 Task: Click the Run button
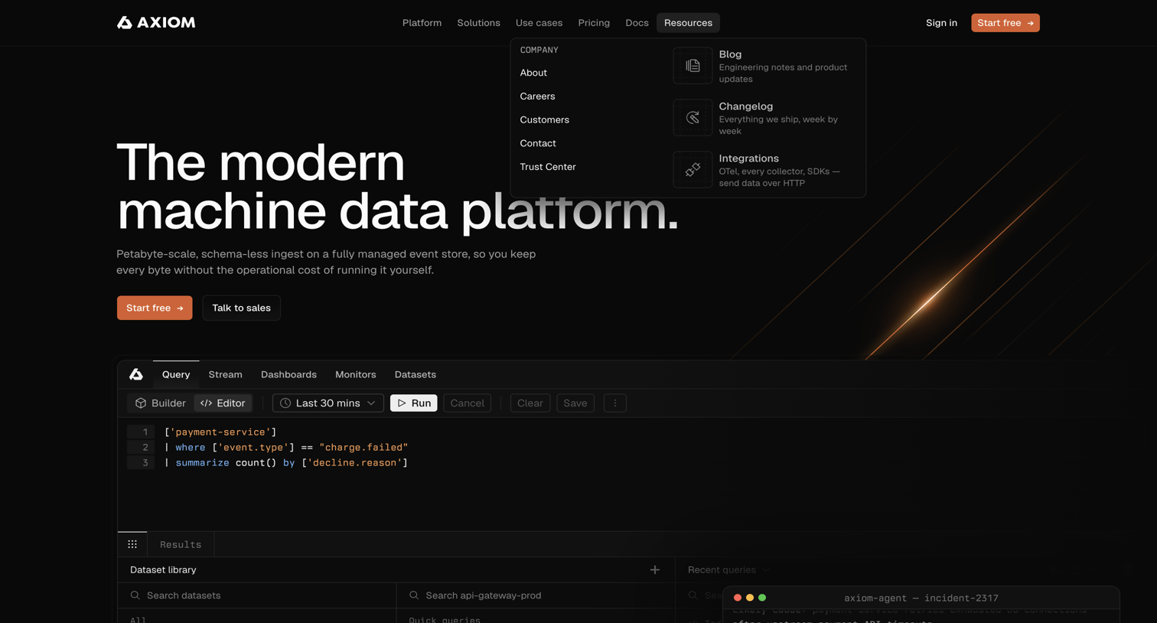[x=414, y=403]
